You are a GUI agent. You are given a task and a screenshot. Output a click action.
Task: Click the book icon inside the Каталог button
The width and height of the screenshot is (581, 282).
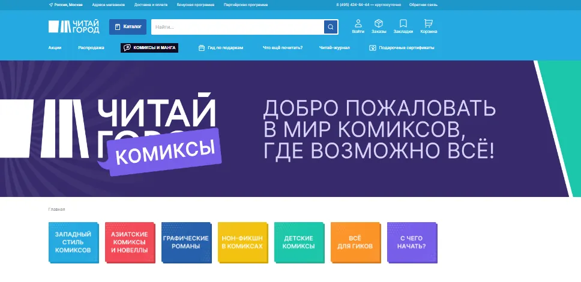tap(118, 27)
